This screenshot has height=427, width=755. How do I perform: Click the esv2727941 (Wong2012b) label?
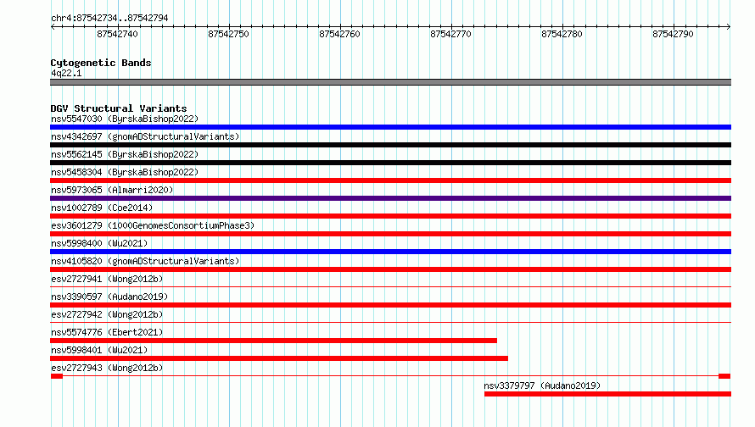coord(107,279)
